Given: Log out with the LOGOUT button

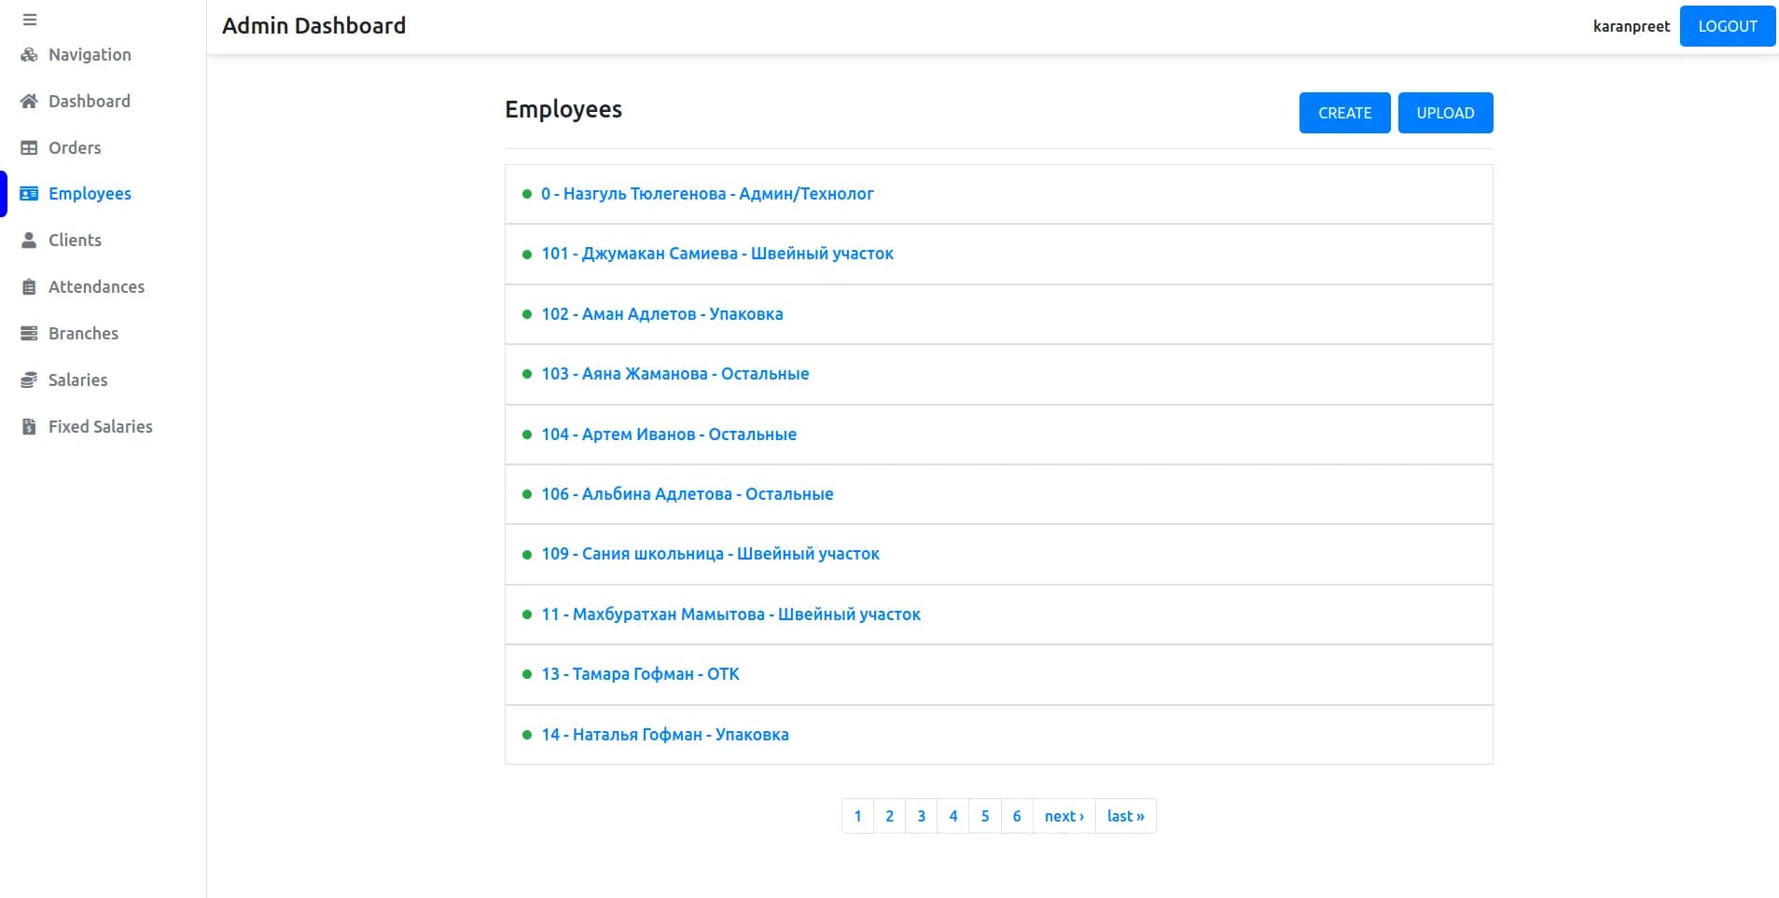Looking at the screenshot, I should click(x=1727, y=26).
